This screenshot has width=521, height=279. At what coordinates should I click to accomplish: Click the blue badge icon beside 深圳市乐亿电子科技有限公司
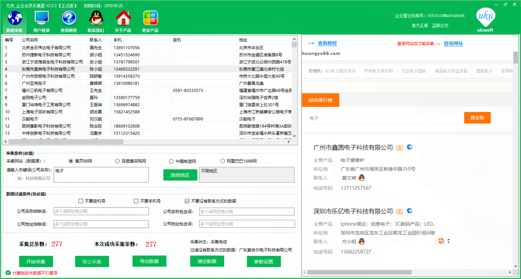(x=410, y=211)
